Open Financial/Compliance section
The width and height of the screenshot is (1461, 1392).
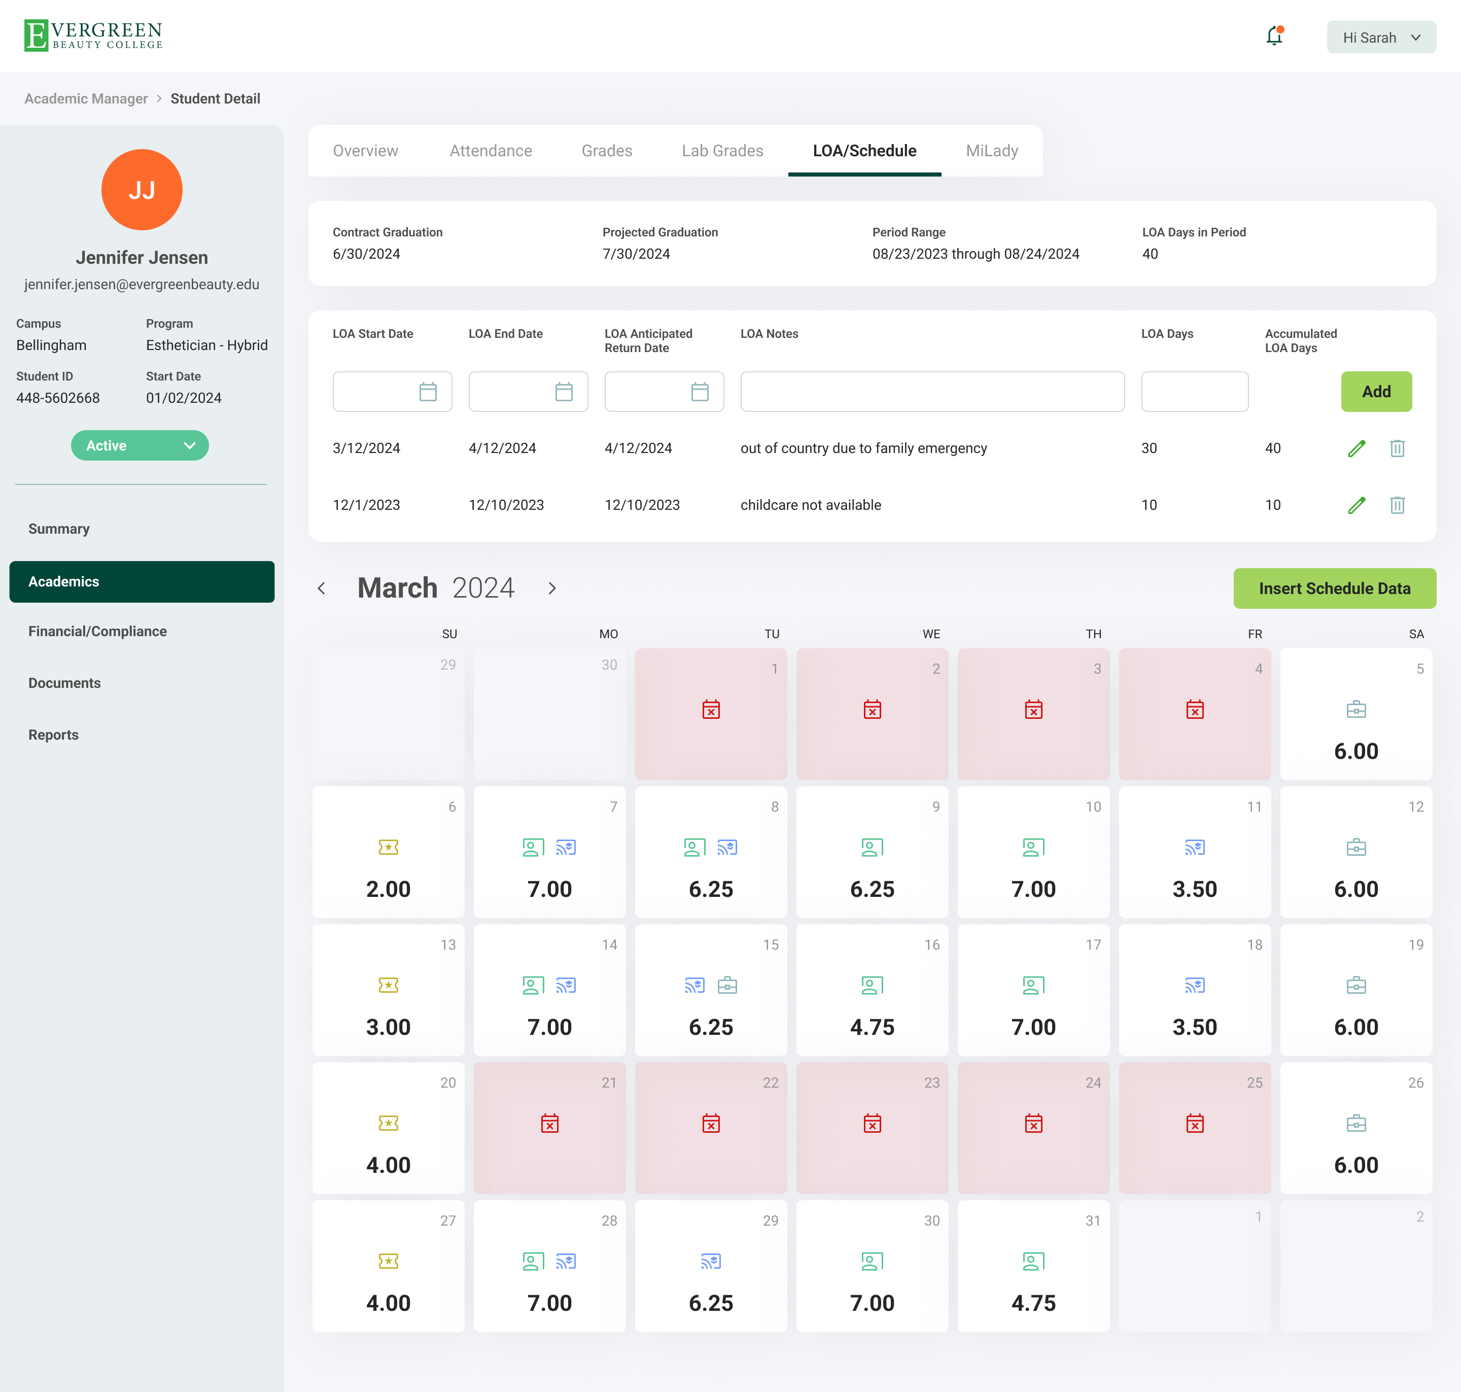click(x=97, y=632)
